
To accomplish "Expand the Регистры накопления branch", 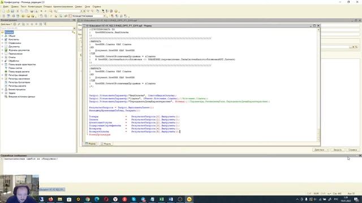I will [2, 79].
